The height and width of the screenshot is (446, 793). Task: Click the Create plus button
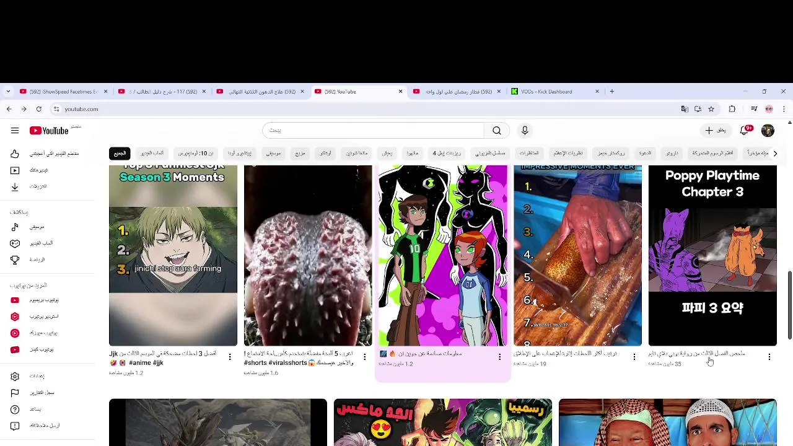point(716,131)
